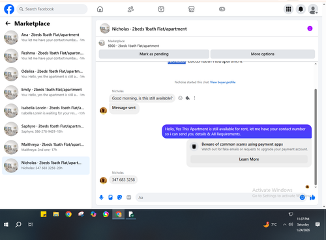Image resolution: width=326 pixels, height=240 pixels.
Task: Open the Reshma conversation
Action: click(x=46, y=56)
